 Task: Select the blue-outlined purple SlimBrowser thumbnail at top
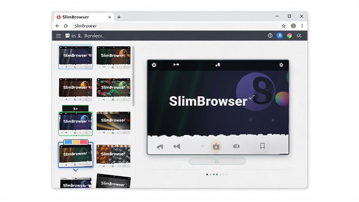[76, 57]
